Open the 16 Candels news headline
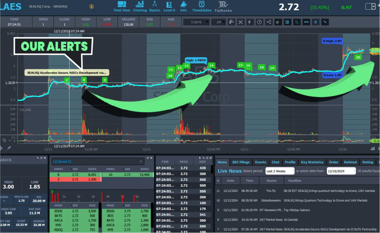Viewport: 380px width, 233px height. pyautogui.click(x=291, y=220)
